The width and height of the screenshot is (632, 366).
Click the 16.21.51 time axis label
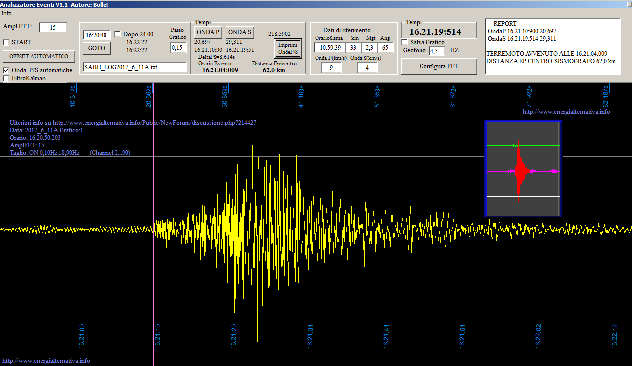tap(462, 336)
